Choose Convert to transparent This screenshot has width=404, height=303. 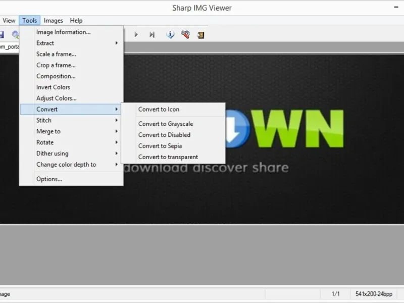(x=173, y=157)
